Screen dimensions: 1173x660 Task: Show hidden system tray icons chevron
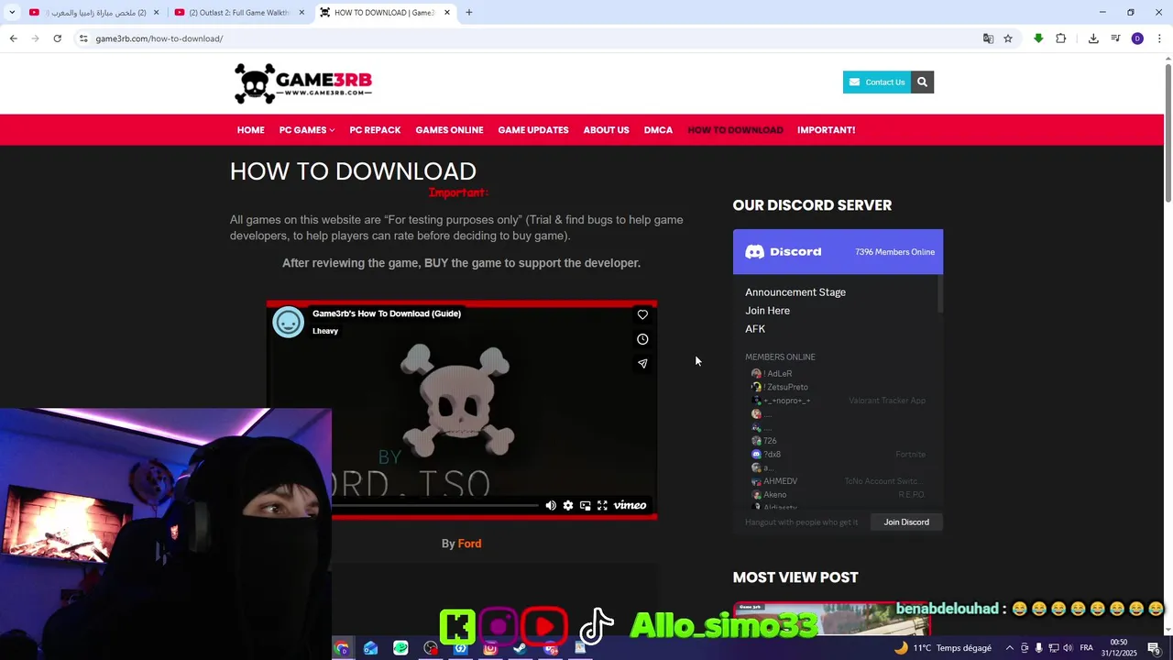click(1010, 648)
